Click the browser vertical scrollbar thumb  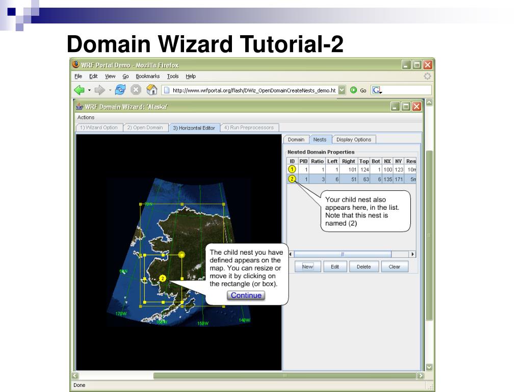(x=429, y=235)
